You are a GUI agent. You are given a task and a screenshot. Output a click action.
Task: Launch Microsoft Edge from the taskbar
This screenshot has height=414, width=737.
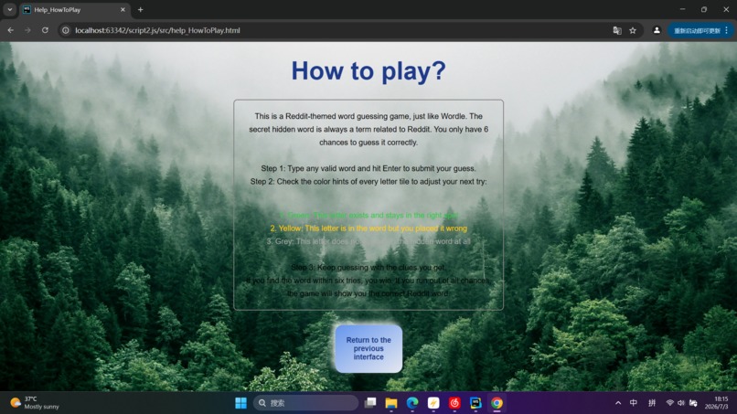click(412, 403)
